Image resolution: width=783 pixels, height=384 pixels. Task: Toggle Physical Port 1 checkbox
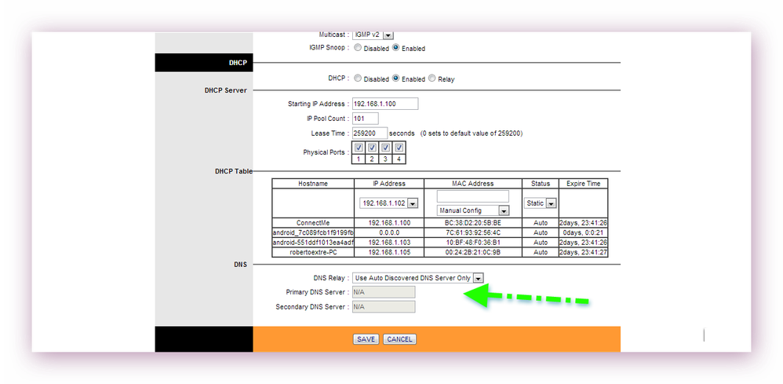click(x=359, y=148)
